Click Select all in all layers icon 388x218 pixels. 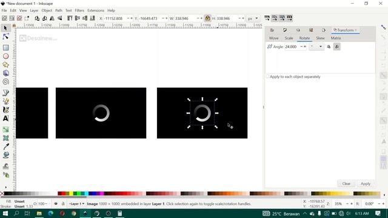coord(12,18)
